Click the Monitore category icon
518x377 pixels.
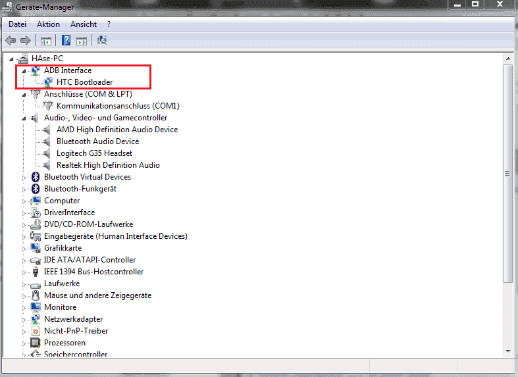click(36, 307)
